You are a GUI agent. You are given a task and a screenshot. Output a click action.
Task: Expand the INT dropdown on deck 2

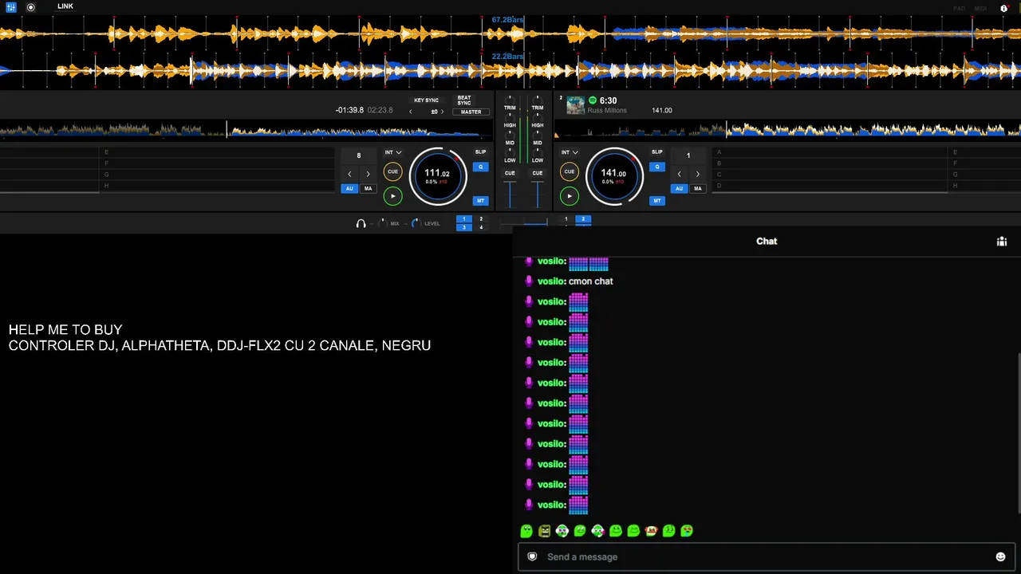(x=569, y=152)
